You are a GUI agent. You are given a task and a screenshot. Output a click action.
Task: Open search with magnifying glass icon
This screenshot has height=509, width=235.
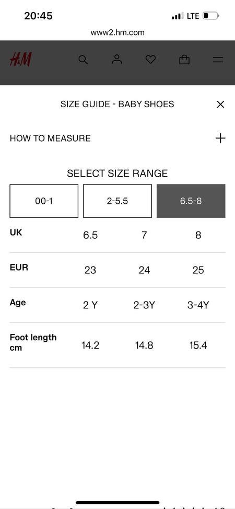pyautogui.click(x=83, y=60)
